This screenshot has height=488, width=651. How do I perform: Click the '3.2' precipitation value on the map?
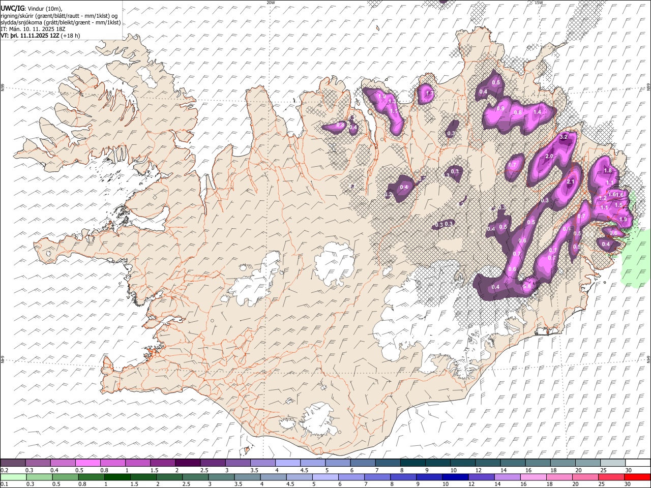pos(564,137)
